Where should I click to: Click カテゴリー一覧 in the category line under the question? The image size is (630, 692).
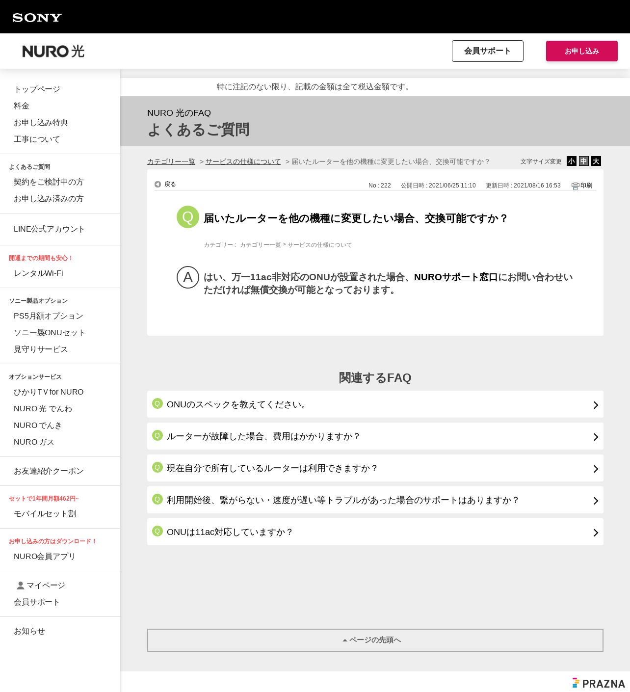tap(260, 245)
